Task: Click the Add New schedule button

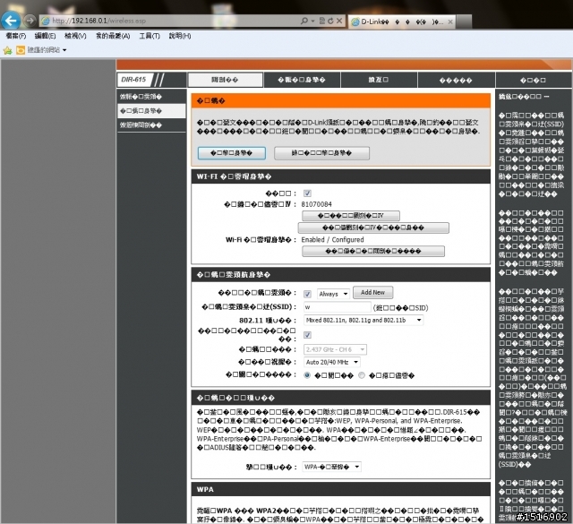Action: click(x=372, y=292)
